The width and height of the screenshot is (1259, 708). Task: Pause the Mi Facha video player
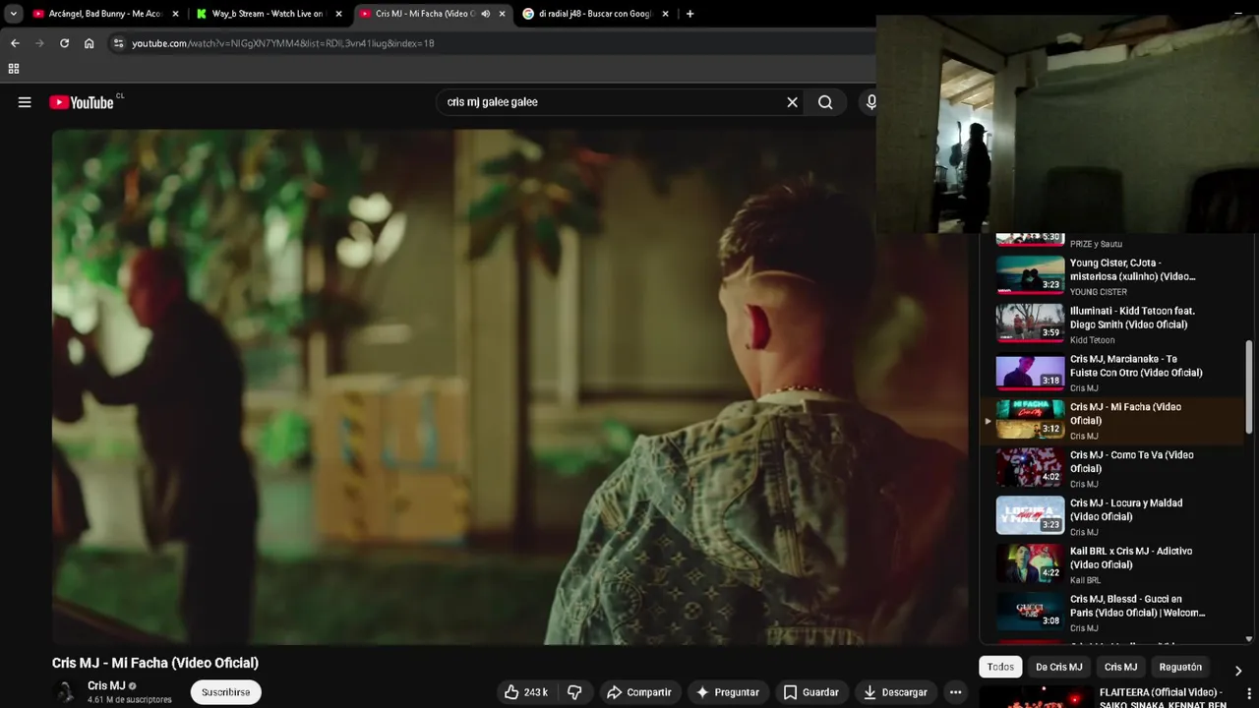point(510,386)
